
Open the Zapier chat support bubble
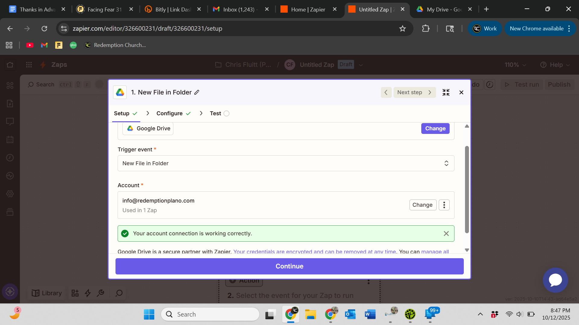(x=555, y=280)
